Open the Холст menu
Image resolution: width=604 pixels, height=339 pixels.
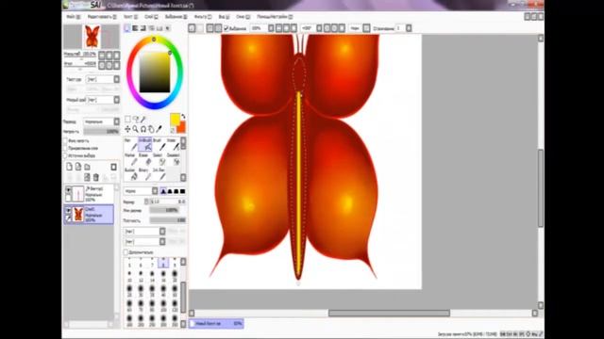[x=130, y=17]
